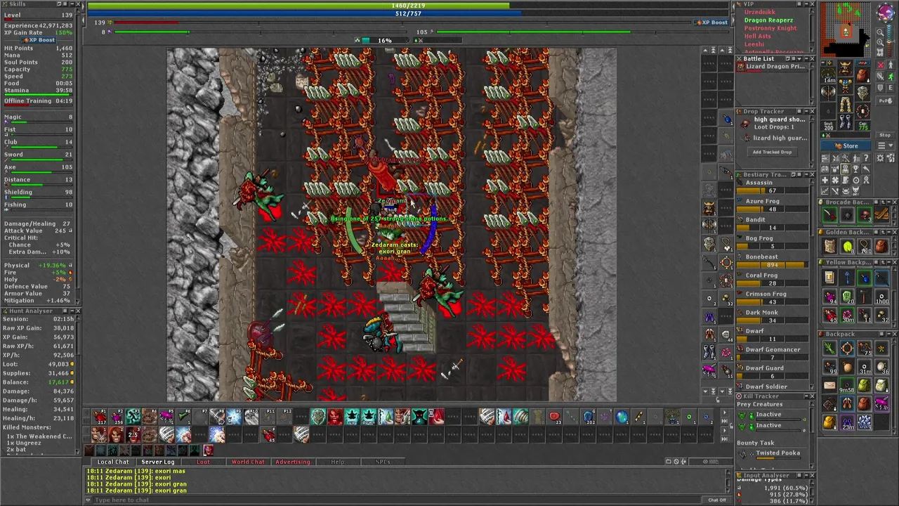Image resolution: width=899 pixels, height=506 pixels.
Task: Use red action bar item with count 23
Action: point(555,416)
